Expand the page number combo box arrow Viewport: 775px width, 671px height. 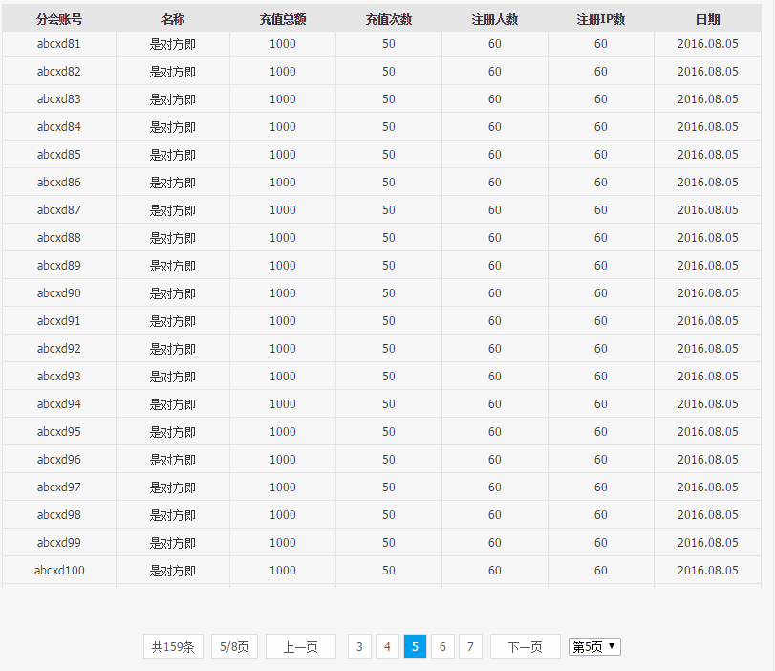613,646
